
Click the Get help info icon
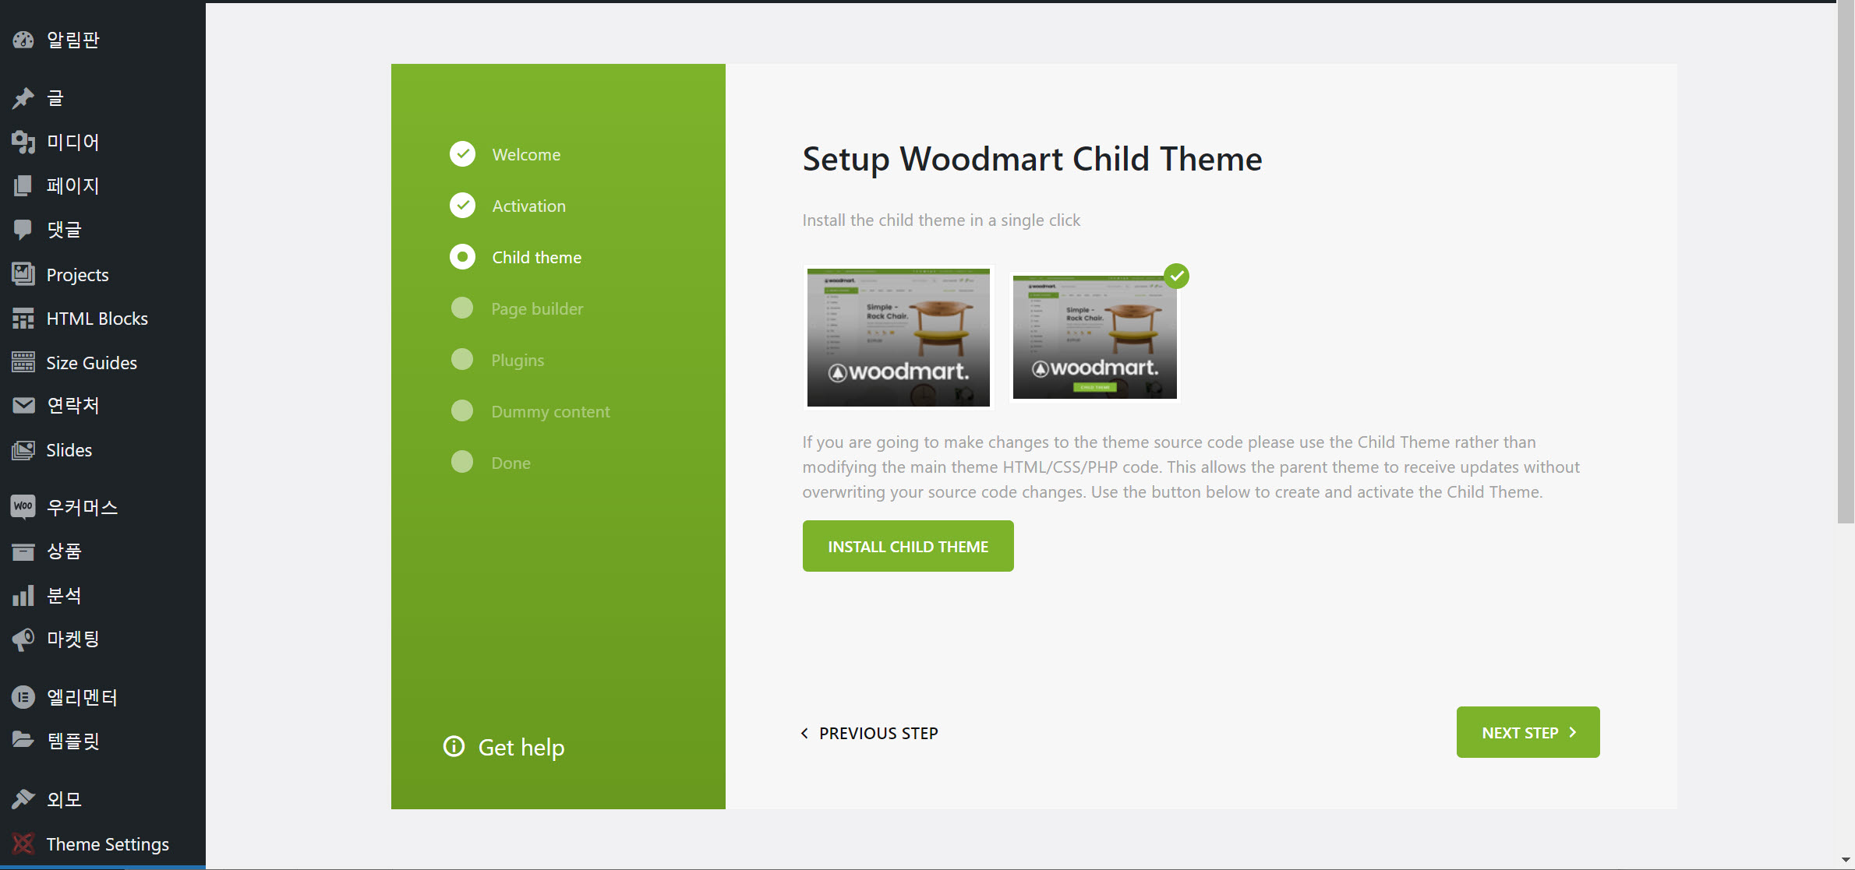click(x=454, y=746)
